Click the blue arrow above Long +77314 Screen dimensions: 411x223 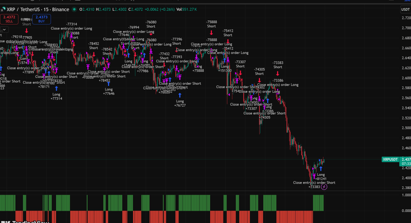point(56,89)
